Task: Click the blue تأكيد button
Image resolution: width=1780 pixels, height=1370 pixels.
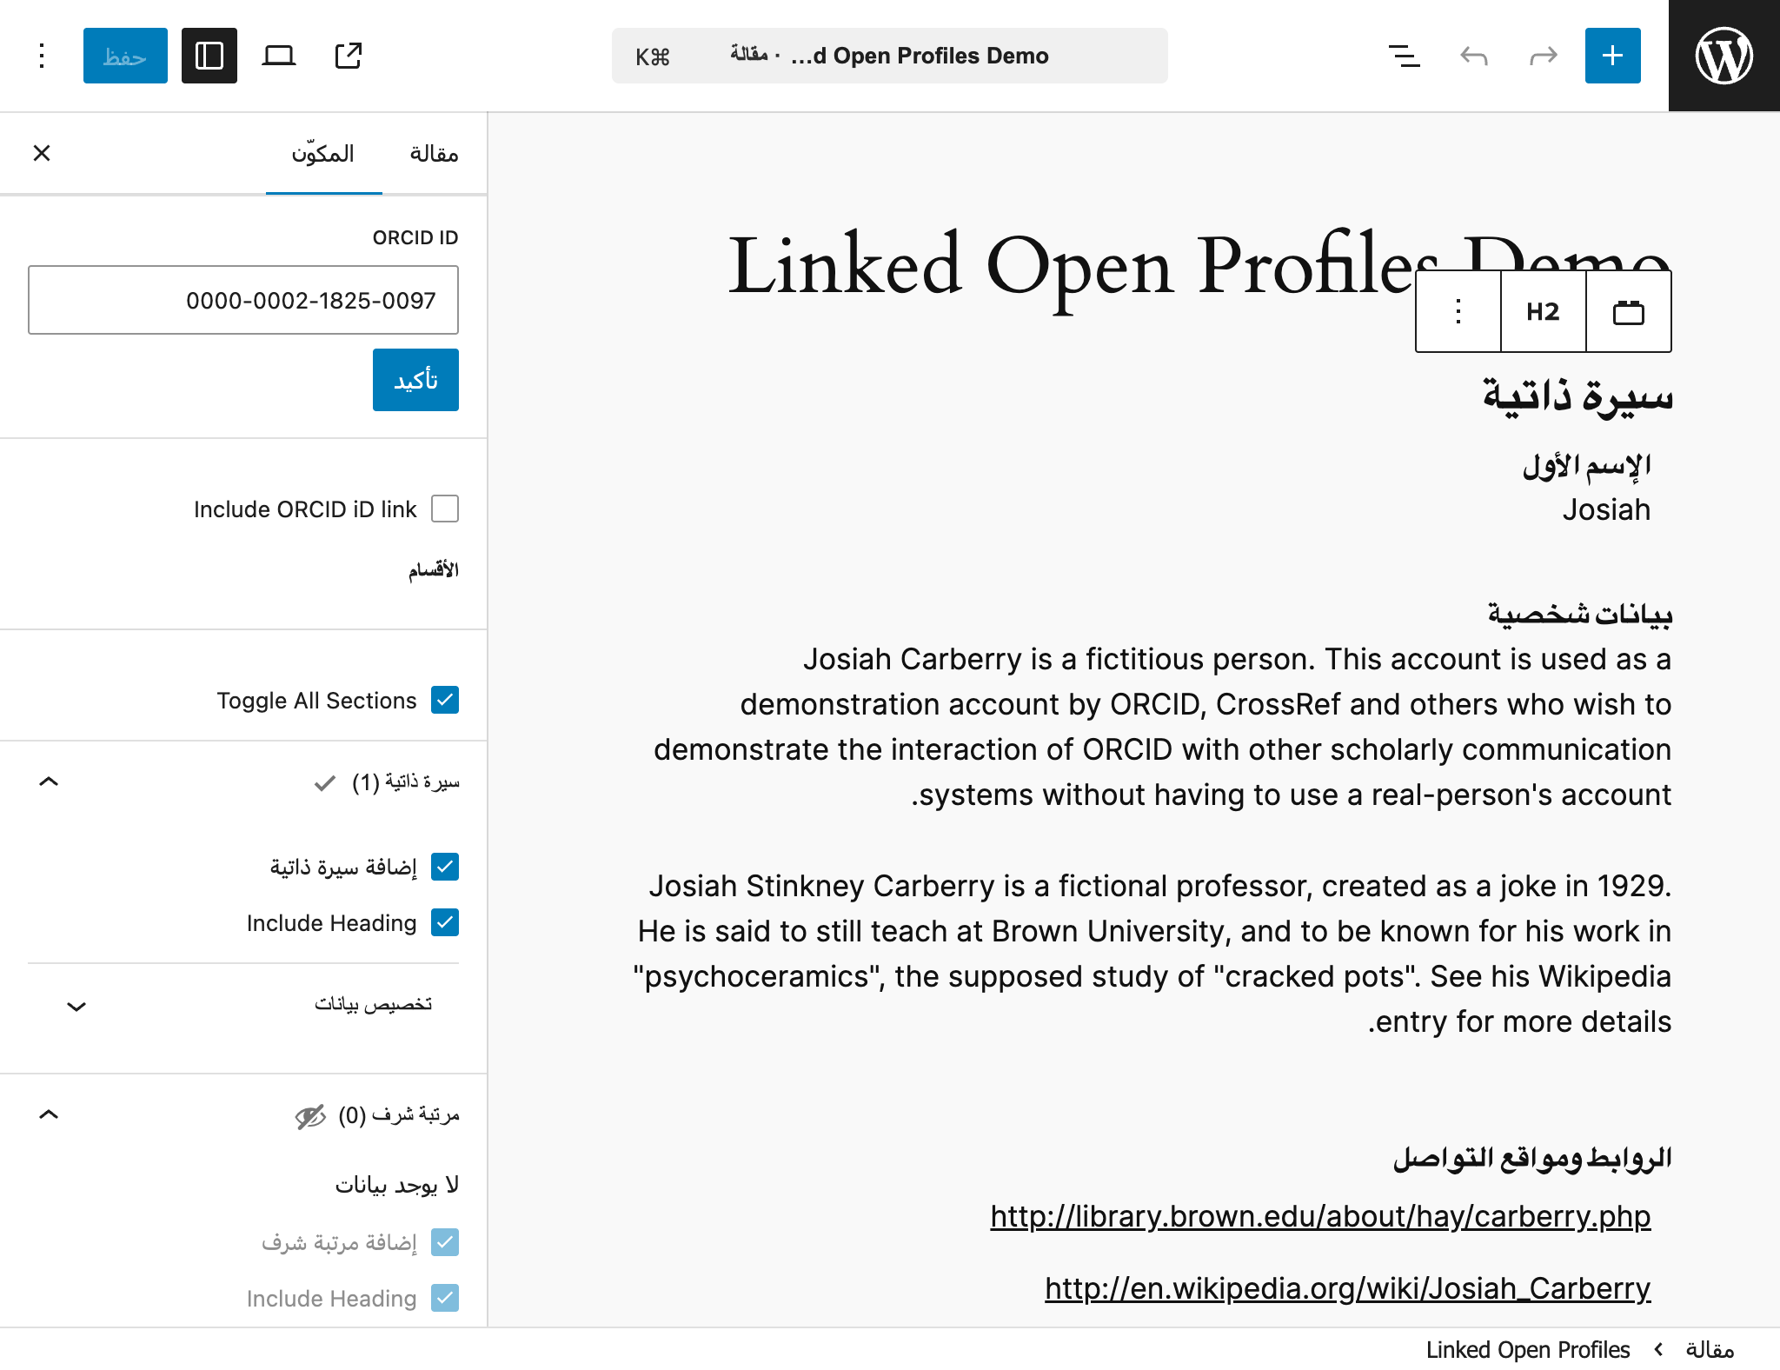Action: (x=415, y=380)
